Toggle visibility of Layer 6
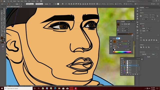This screenshot has height=90, width=160. tap(121, 69)
